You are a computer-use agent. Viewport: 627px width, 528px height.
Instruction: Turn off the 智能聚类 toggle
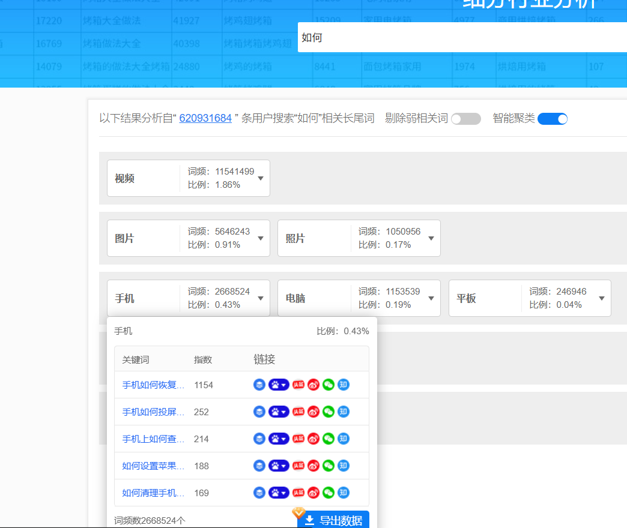click(553, 119)
